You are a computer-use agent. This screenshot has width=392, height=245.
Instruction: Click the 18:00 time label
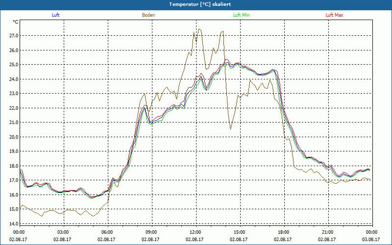pos(284,232)
